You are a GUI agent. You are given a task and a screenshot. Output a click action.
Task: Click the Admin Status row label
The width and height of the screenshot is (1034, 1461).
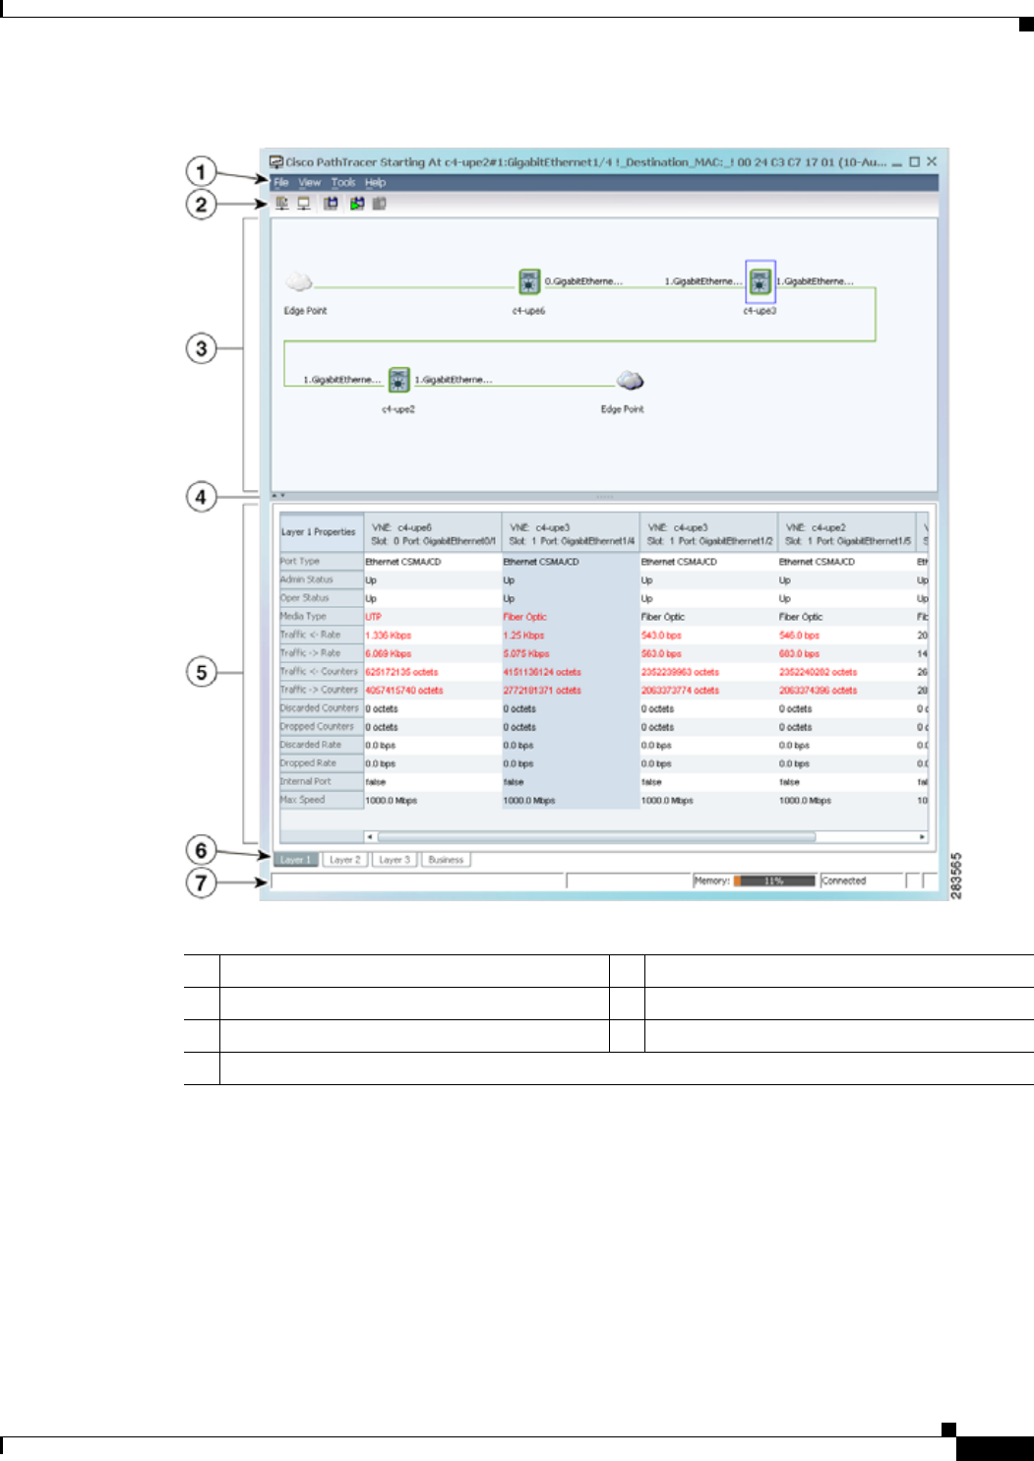322,580
